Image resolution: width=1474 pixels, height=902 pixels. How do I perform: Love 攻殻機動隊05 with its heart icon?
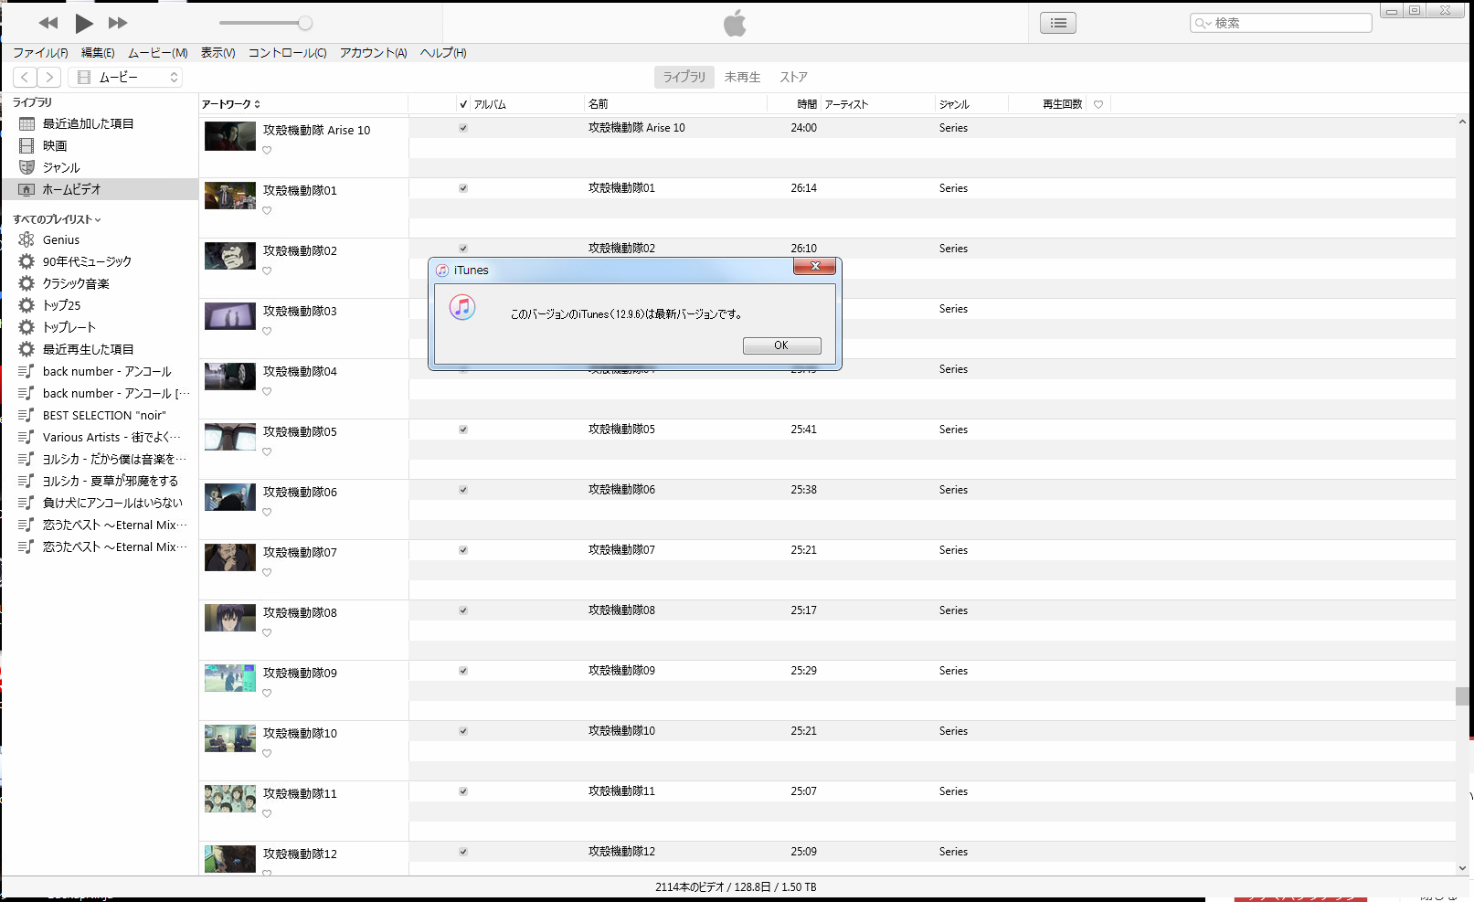267,452
